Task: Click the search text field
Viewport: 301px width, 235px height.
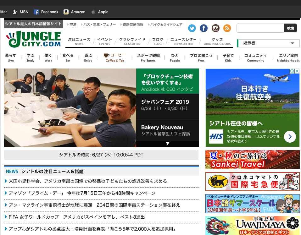Action: click(260, 28)
